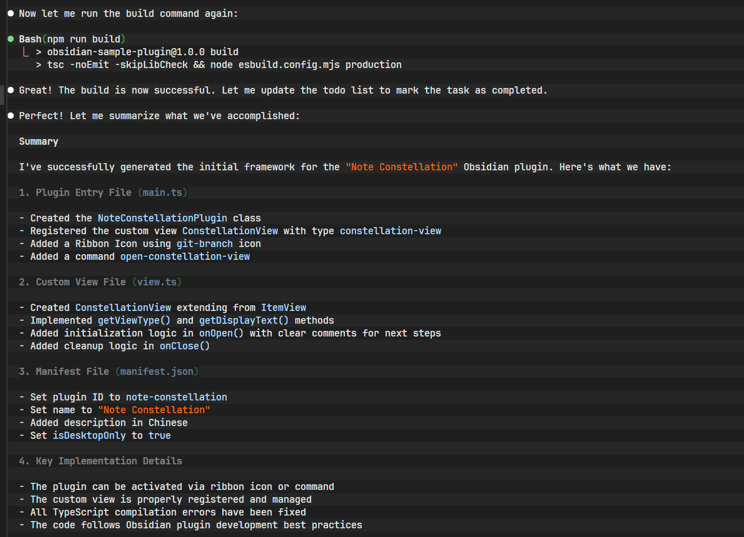This screenshot has height=537, width=744.
Task: Open the view.ts file reference
Action: click(x=157, y=282)
